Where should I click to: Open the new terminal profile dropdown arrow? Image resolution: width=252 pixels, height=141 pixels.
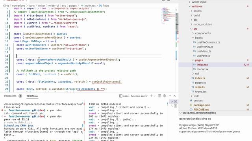[155, 96]
